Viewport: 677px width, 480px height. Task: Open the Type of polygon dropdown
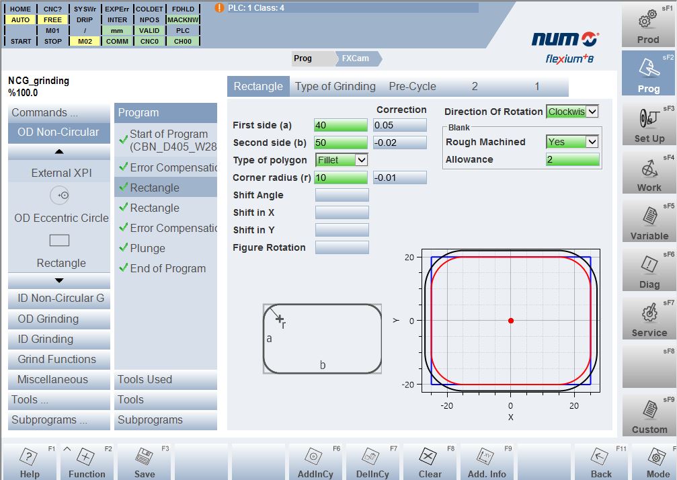click(x=343, y=160)
